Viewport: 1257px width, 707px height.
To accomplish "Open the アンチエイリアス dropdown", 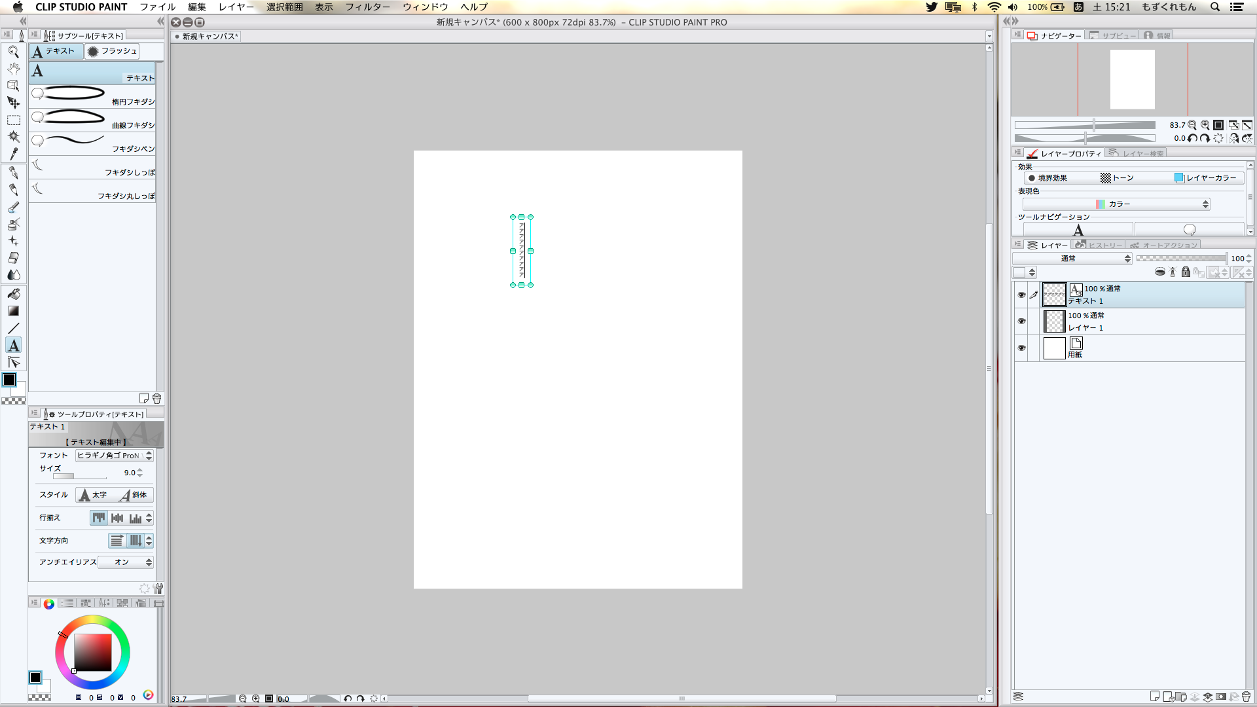I will 126,562.
